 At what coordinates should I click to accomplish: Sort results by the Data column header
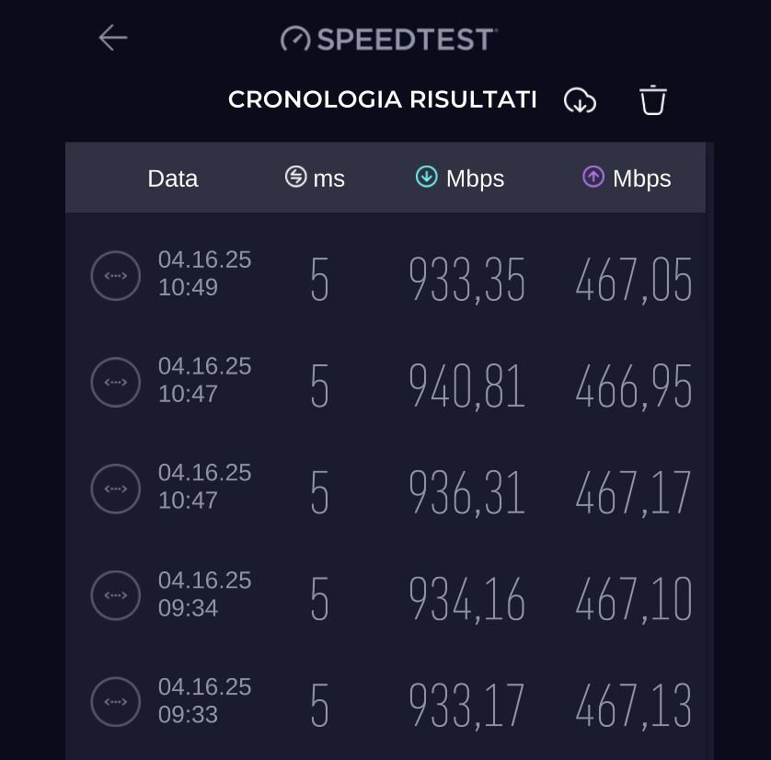(173, 178)
